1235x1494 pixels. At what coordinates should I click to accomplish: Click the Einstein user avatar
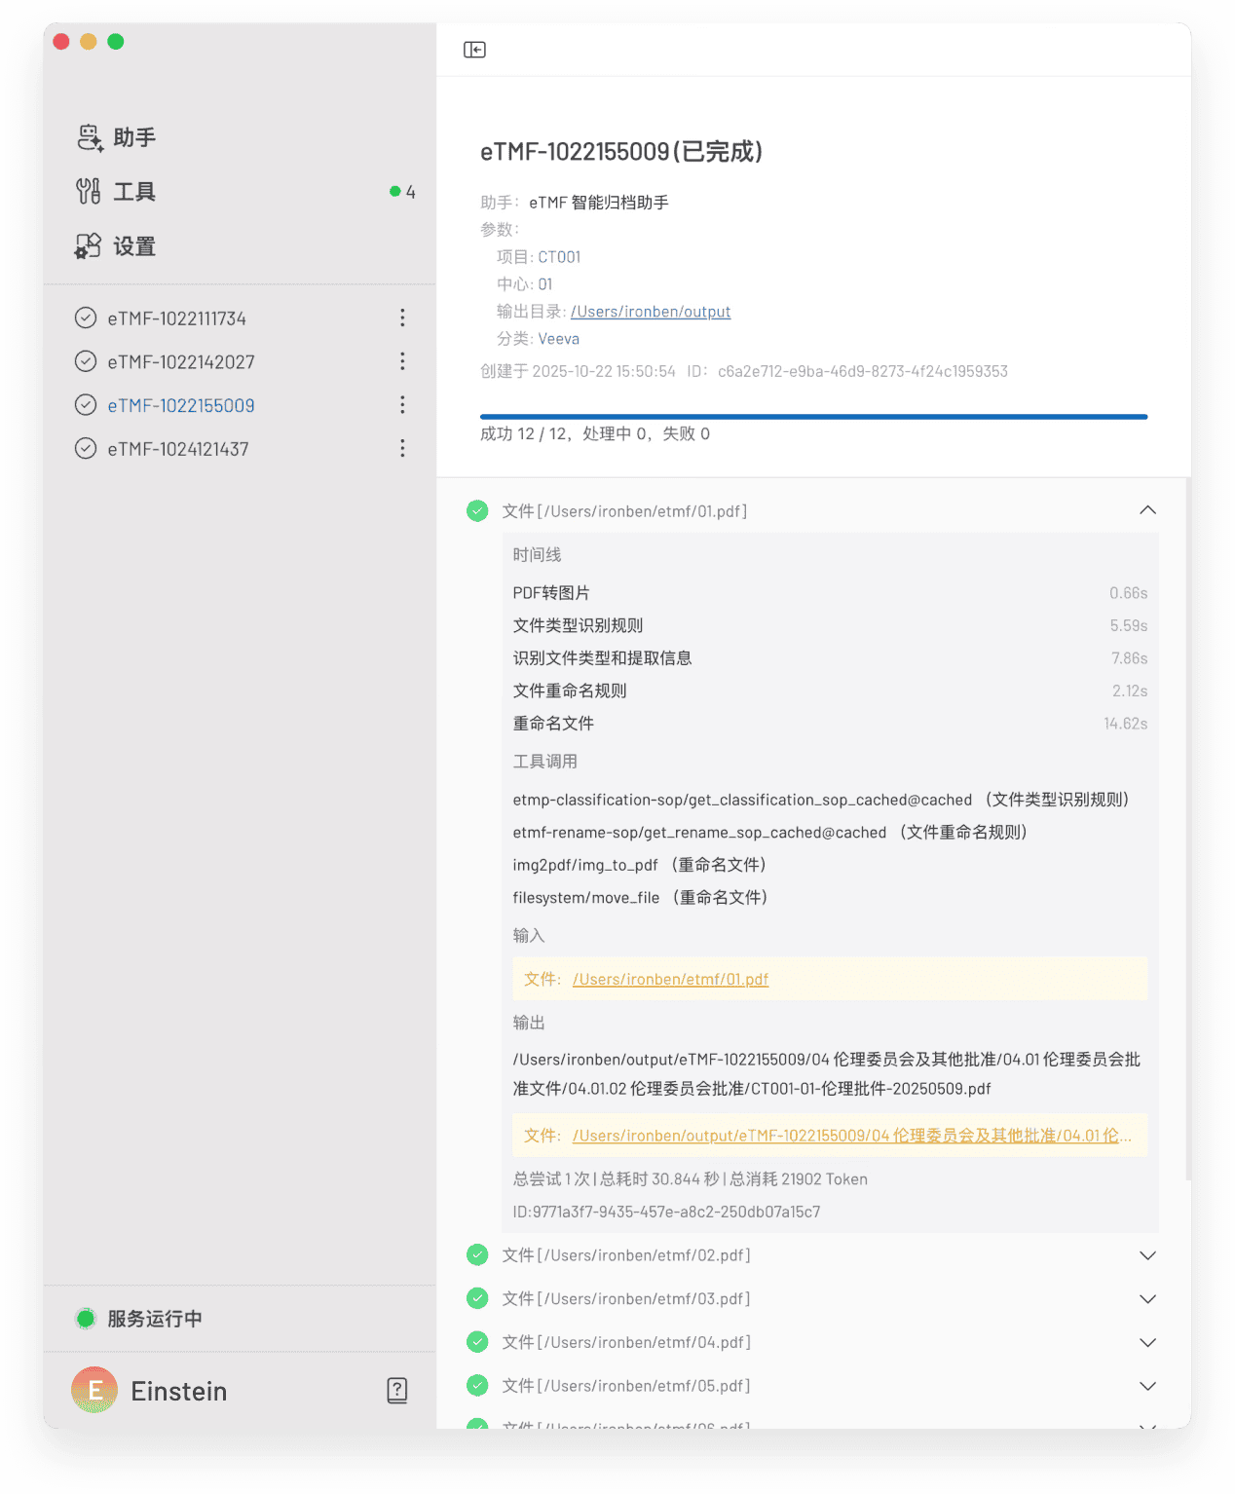94,1391
